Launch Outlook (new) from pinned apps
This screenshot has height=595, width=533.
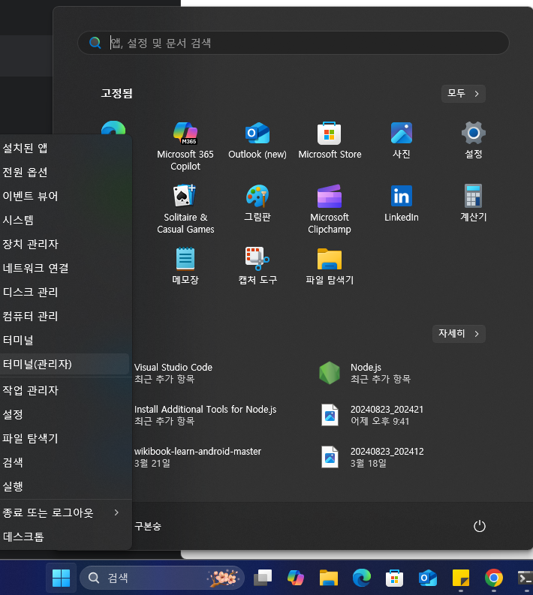257,140
